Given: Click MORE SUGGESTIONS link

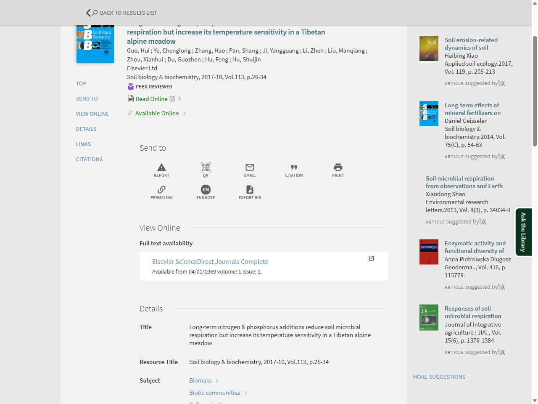Looking at the screenshot, I should click(x=439, y=377).
